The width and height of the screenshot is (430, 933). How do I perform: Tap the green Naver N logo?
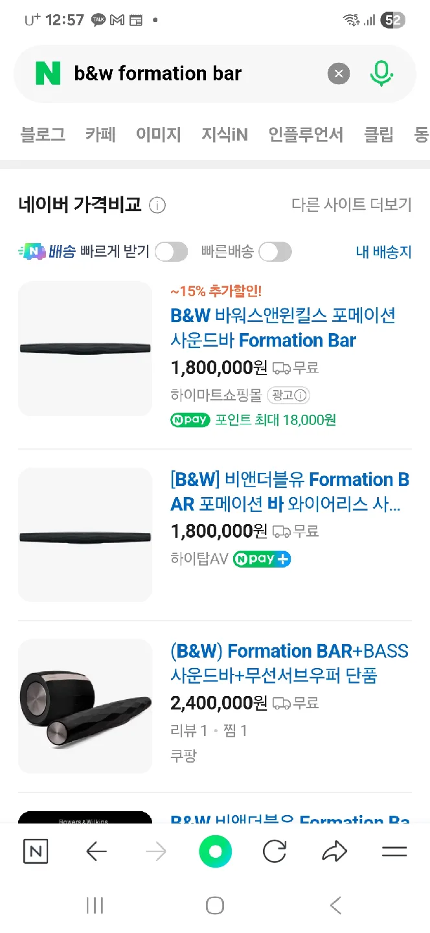pyautogui.click(x=48, y=74)
